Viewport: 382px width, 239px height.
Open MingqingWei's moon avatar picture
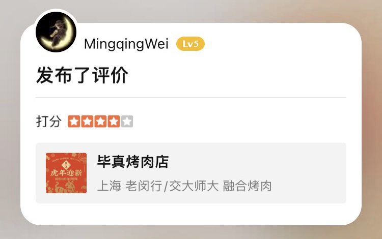(56, 32)
